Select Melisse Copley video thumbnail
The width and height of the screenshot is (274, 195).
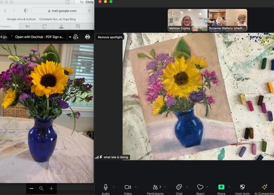click(188, 20)
